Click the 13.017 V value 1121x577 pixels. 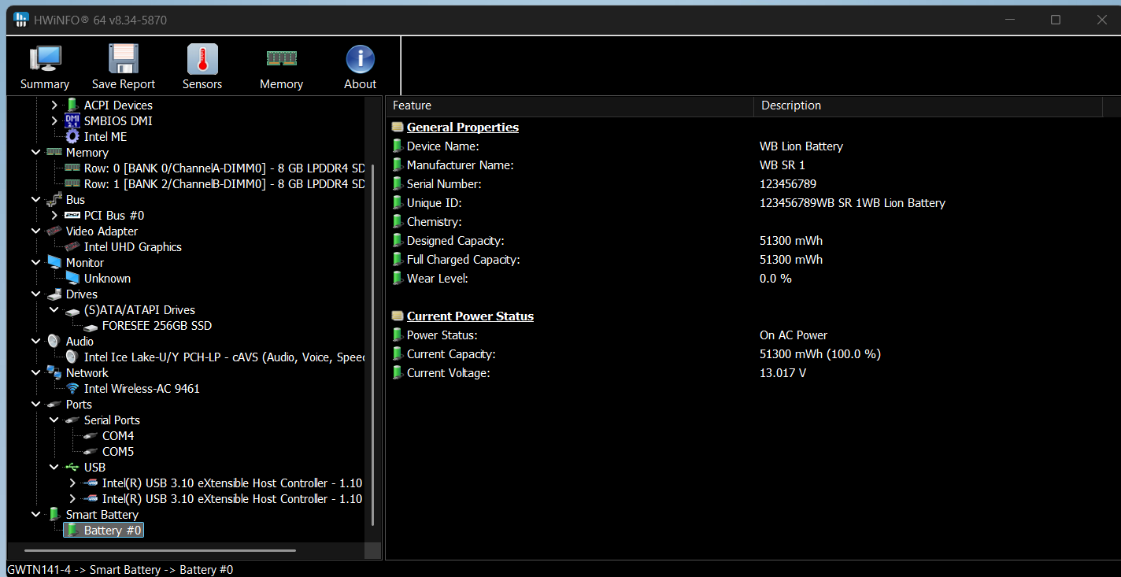[x=782, y=372]
